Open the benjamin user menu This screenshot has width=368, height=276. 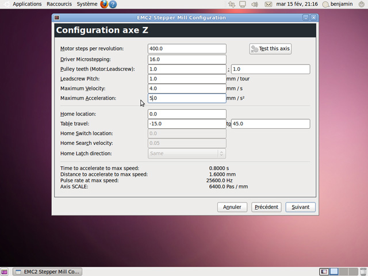338,4
